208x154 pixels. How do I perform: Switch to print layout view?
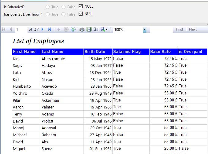coord(89,29)
